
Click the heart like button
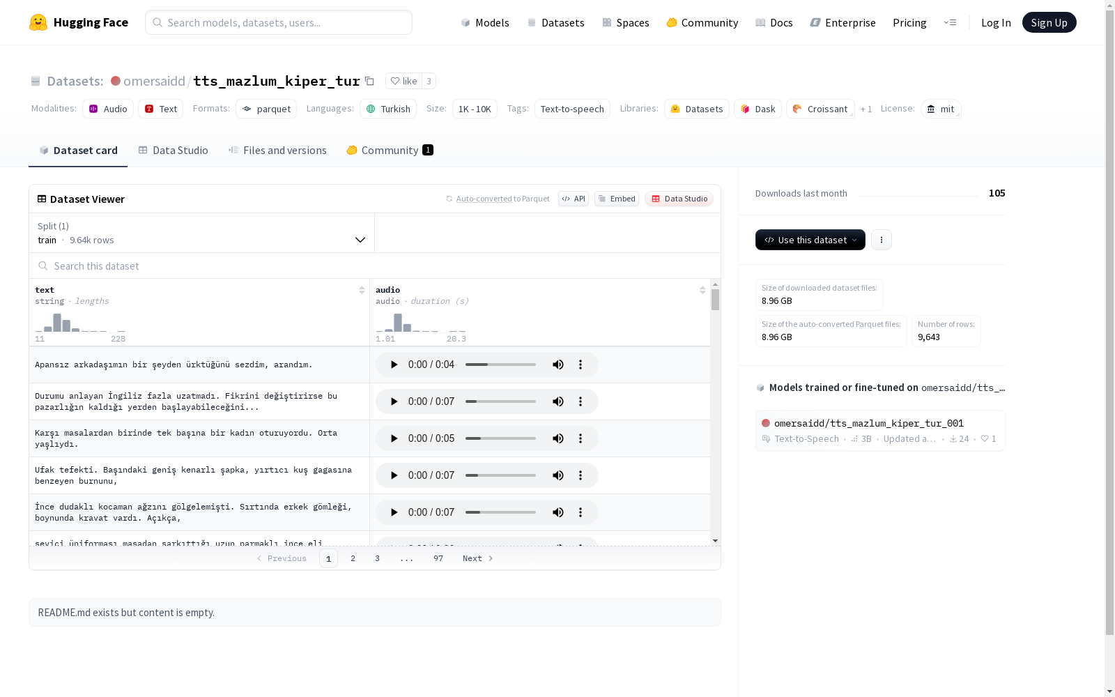403,81
